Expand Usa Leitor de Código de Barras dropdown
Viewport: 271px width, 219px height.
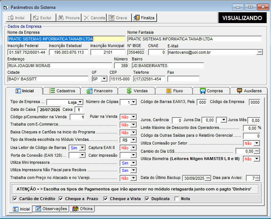click(83, 147)
